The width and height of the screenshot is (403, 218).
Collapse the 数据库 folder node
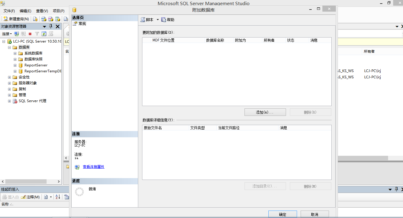(9, 47)
